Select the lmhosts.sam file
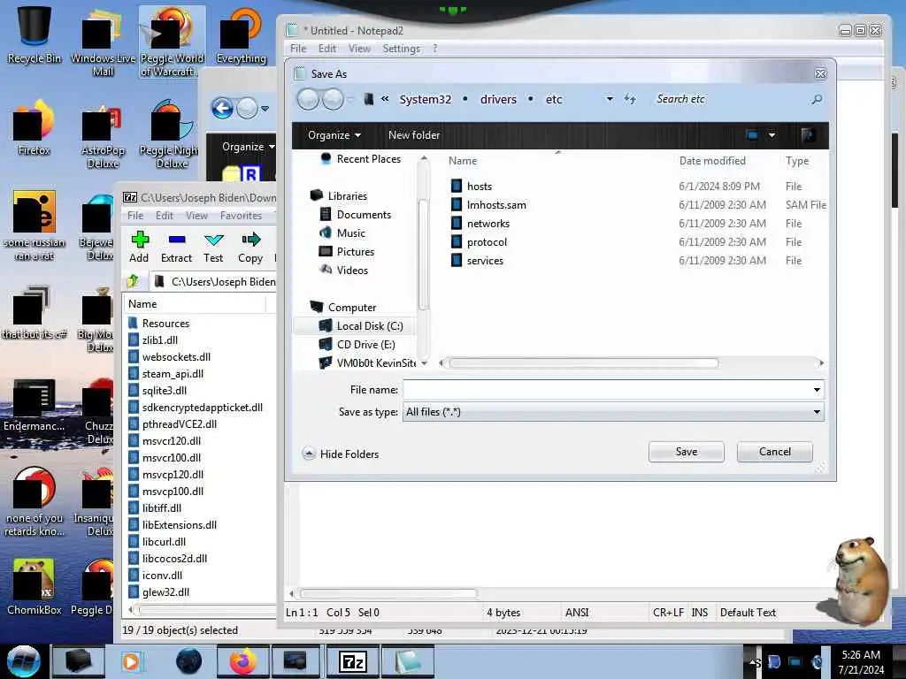906x679 pixels. click(x=495, y=204)
